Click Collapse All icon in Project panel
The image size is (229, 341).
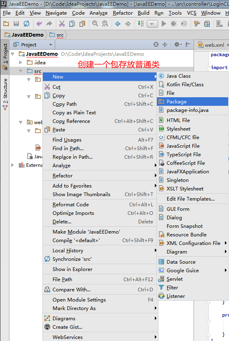point(165,45)
